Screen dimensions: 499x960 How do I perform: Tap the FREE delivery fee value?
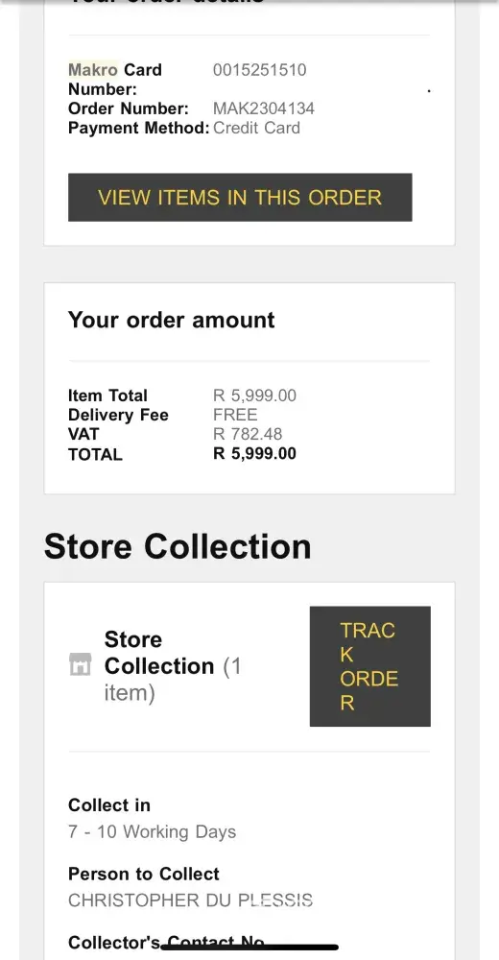tap(235, 415)
